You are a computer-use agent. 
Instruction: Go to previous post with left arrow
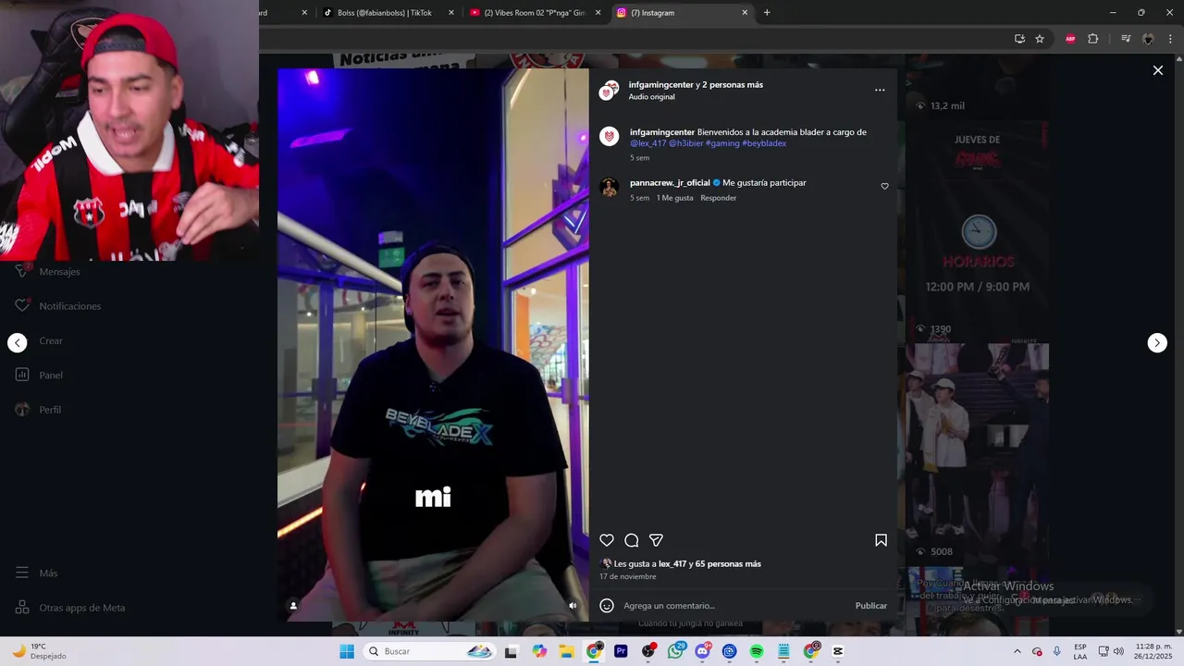[18, 343]
